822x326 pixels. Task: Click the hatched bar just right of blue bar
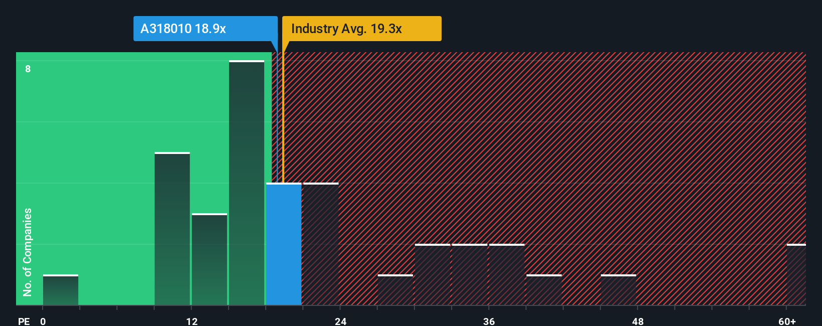click(321, 244)
